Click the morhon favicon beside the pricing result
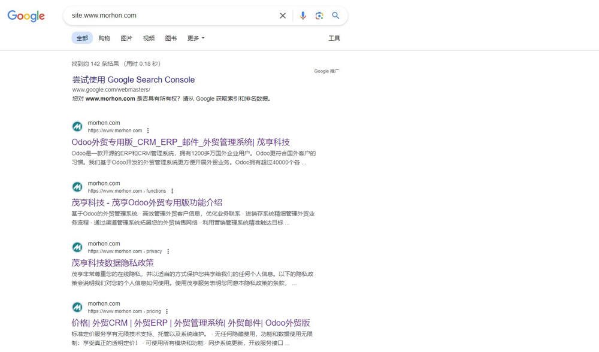This screenshot has width=599, height=352. click(77, 307)
